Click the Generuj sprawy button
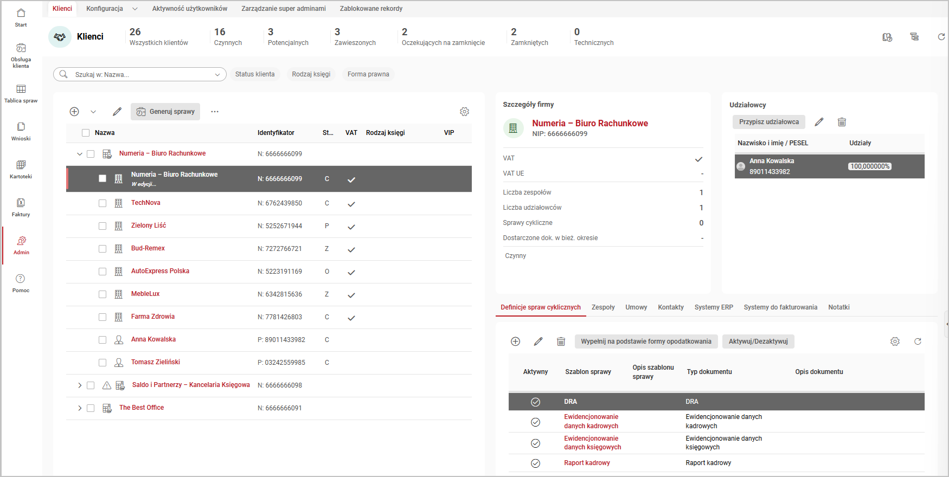949x477 pixels. click(x=165, y=112)
